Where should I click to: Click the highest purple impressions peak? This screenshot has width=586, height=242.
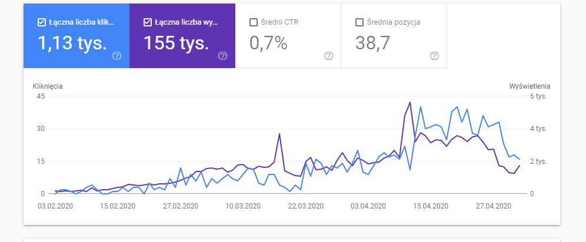pos(409,102)
